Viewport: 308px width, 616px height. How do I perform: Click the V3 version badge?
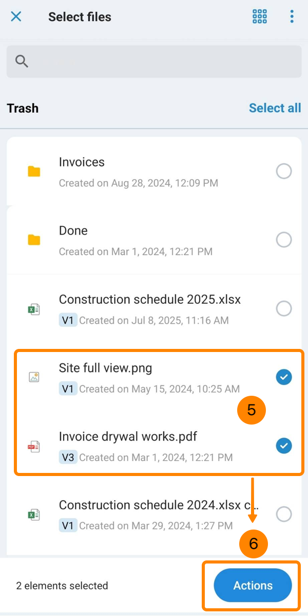68,457
